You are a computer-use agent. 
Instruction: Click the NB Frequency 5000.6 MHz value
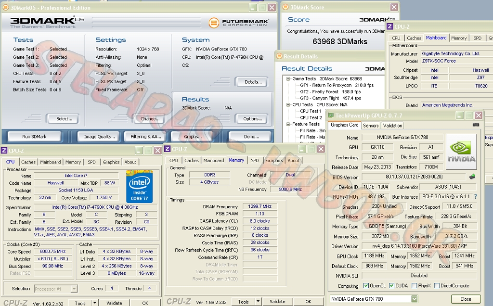pyautogui.click(x=290, y=190)
